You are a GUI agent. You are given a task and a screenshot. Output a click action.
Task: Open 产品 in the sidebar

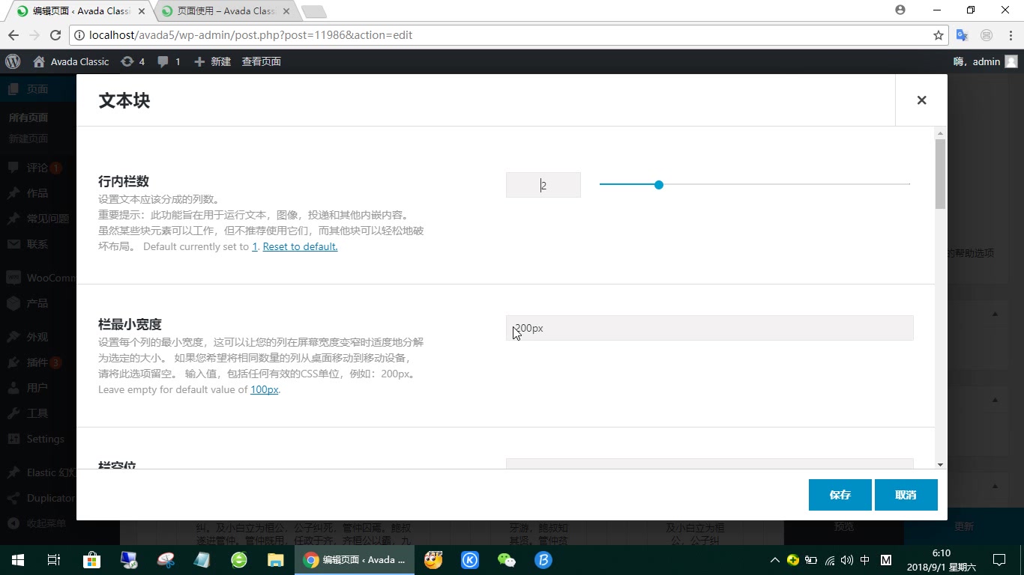pyautogui.click(x=37, y=303)
